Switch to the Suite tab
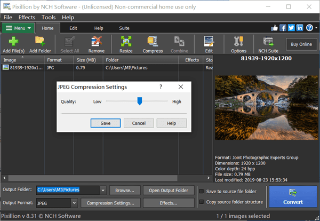Screen dimensions: 320x221 tap(124, 28)
